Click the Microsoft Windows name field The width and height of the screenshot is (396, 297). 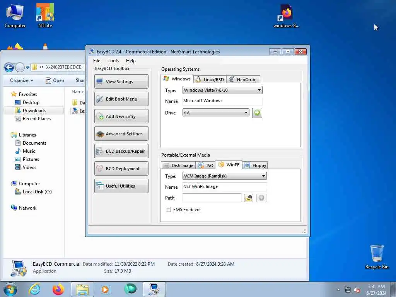pyautogui.click(x=222, y=101)
